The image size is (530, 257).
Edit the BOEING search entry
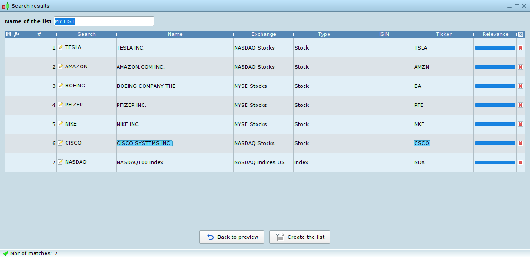[61, 86]
